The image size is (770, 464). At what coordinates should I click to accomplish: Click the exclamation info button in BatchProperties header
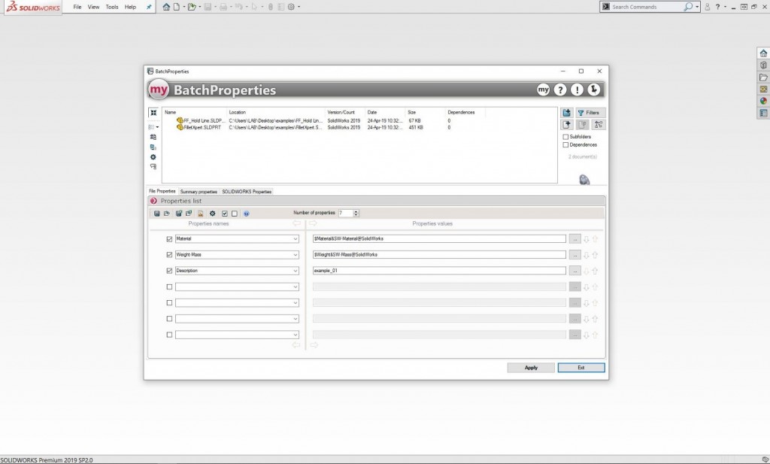(x=577, y=89)
